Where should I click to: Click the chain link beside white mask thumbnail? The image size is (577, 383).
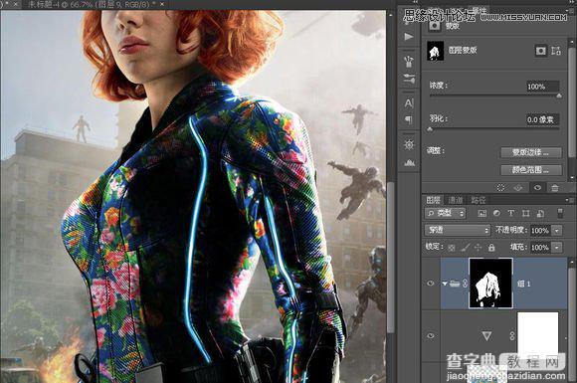(x=512, y=335)
